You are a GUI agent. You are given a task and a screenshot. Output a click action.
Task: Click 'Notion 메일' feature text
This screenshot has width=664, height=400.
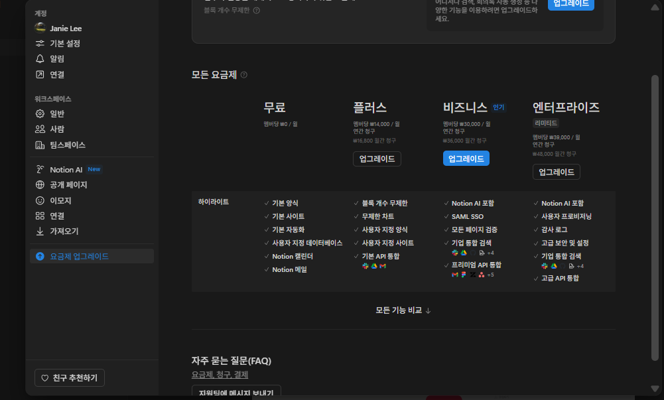[290, 269]
